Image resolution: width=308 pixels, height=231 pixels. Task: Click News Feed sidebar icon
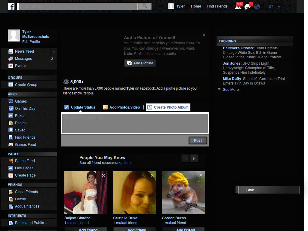click(11, 51)
